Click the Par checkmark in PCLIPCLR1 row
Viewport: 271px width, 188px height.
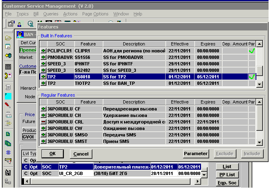click(x=252, y=51)
